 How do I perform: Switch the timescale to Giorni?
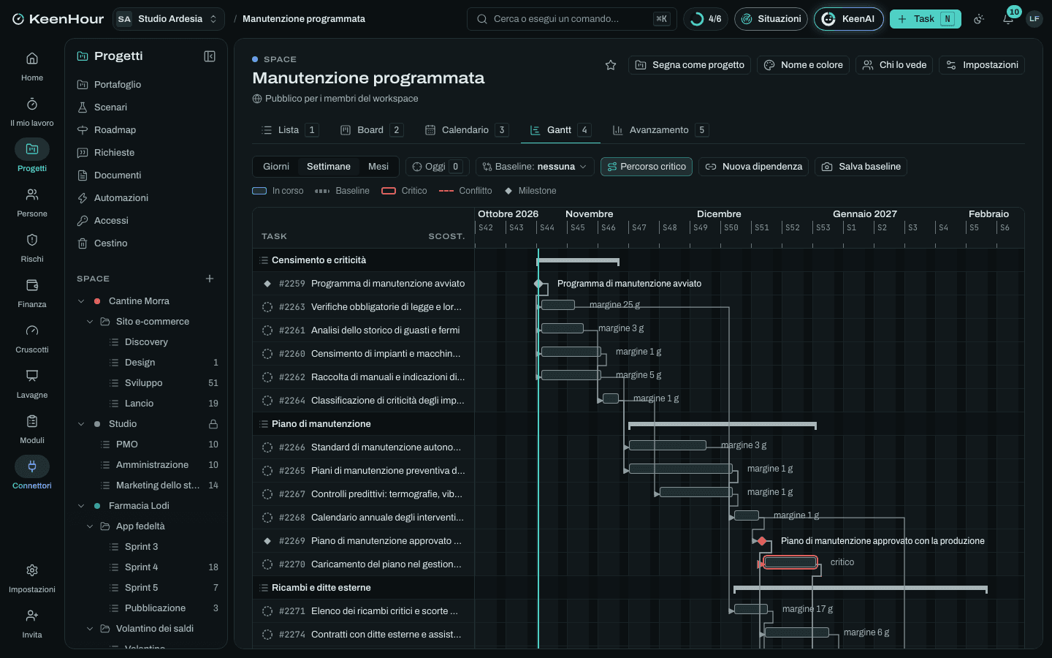click(x=276, y=167)
